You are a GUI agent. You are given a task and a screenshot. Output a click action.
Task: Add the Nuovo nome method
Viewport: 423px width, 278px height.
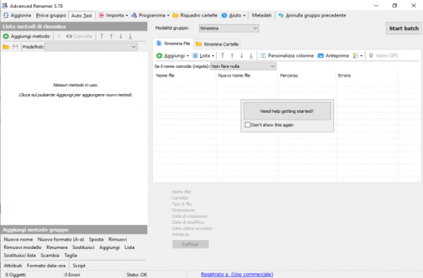(19, 239)
